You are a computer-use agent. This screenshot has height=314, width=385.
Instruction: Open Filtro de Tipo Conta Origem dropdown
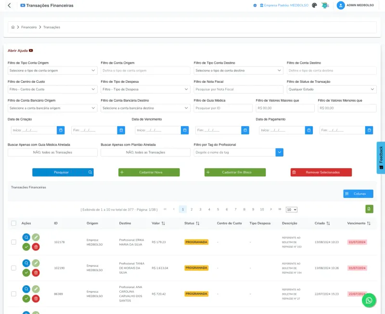point(52,70)
